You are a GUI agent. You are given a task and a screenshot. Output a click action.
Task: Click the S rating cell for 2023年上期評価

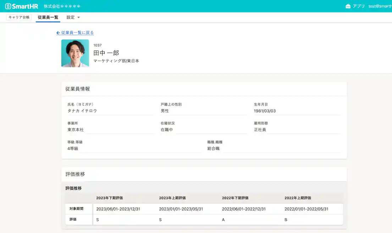click(160, 220)
